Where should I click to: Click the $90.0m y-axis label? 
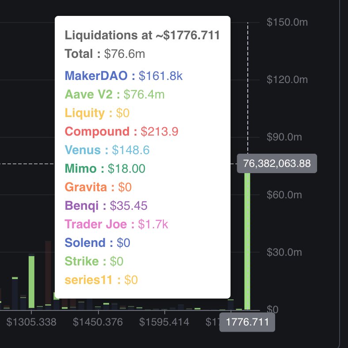pos(284,137)
